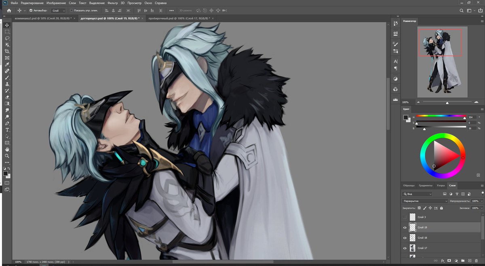Click the more options ellipsis in options bar

pos(171,10)
